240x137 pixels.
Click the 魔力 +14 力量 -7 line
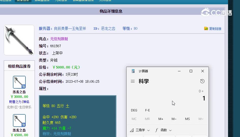pos(57,128)
